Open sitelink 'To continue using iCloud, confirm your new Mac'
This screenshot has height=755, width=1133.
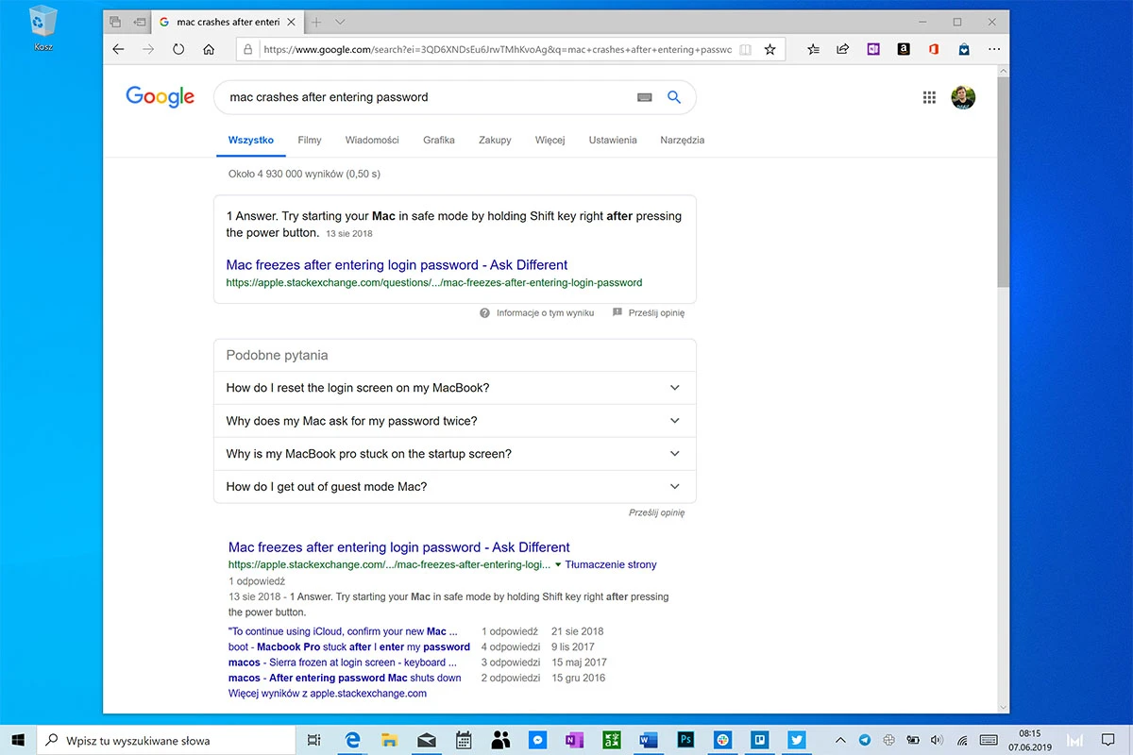(343, 631)
